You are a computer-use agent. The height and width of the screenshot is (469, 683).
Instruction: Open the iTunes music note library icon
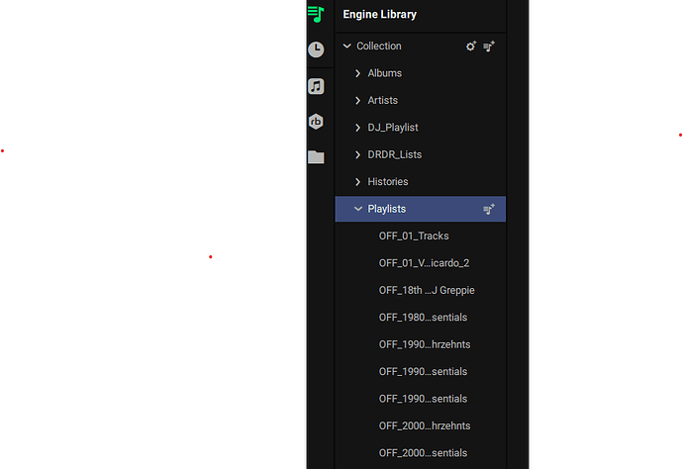coord(316,86)
